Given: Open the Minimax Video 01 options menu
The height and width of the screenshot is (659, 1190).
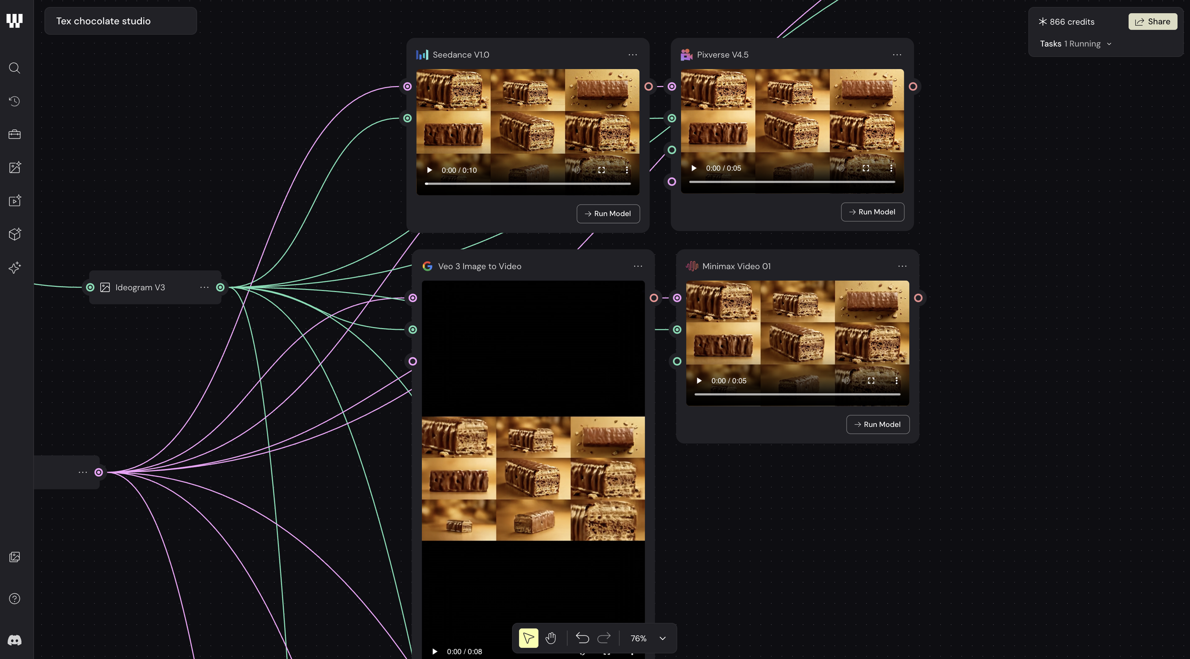Looking at the screenshot, I should (903, 266).
